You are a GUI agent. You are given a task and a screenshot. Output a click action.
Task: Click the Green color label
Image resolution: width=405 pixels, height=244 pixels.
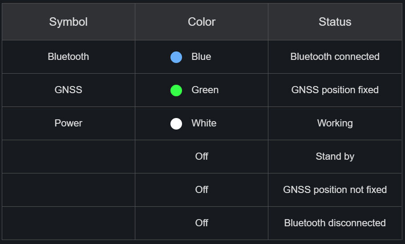click(x=205, y=90)
